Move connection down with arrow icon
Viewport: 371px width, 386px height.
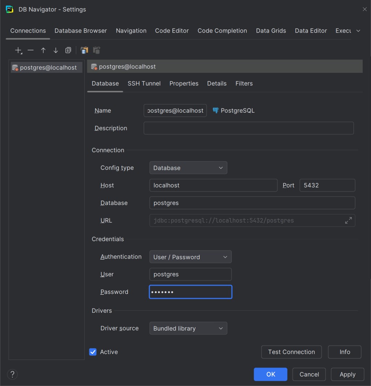point(56,50)
